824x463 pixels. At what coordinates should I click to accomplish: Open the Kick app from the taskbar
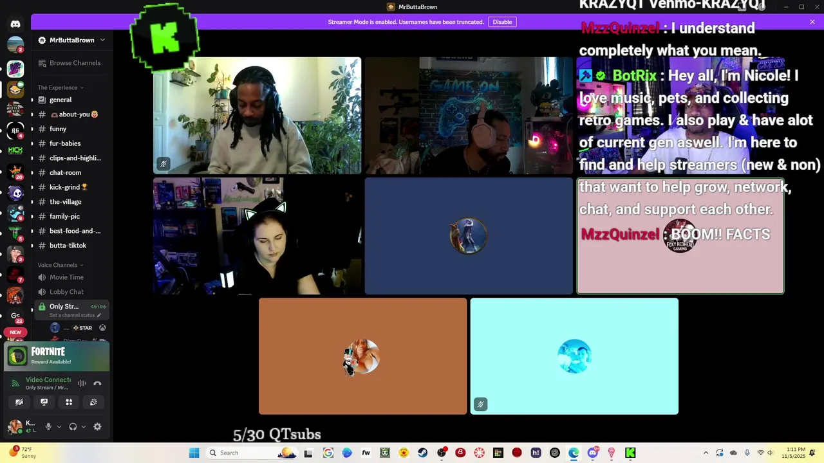(x=630, y=453)
